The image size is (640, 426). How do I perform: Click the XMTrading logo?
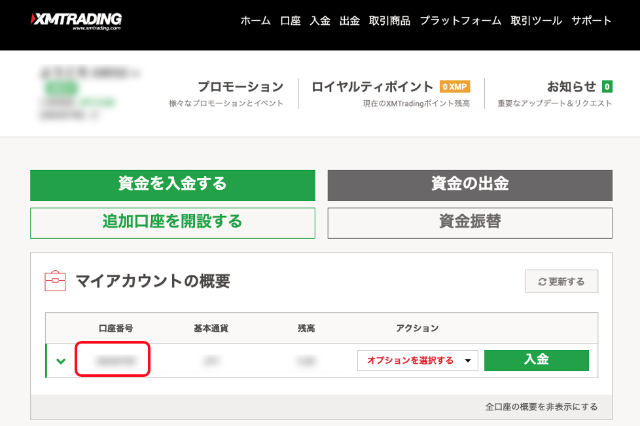(x=76, y=21)
